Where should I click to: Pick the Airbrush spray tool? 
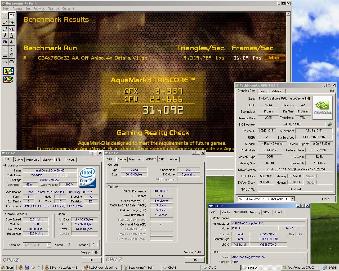pos(5,42)
